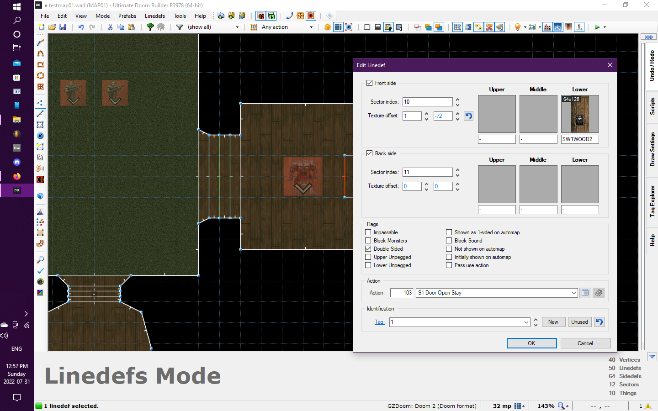This screenshot has height=411, width=658.
Task: Select the back side Middle texture swatch
Action: pyautogui.click(x=538, y=184)
